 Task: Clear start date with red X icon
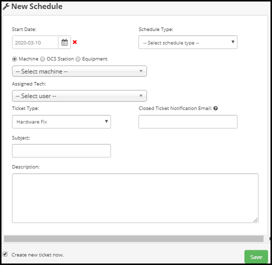click(75, 42)
